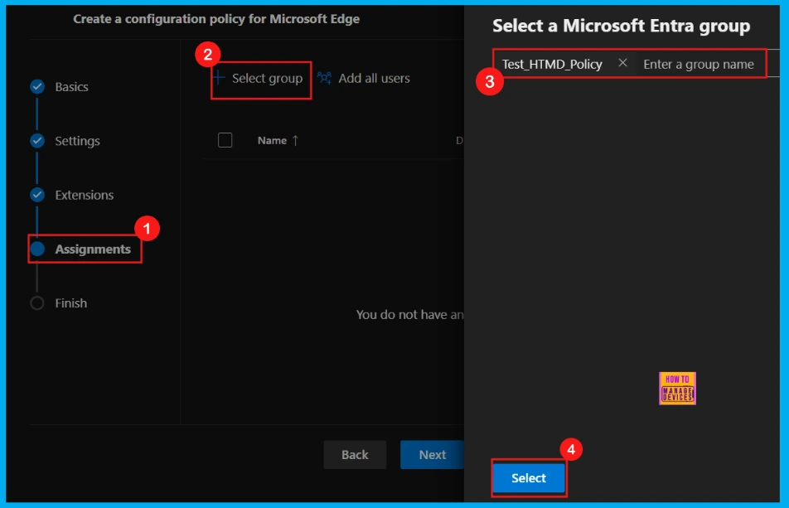Toggle the select-all checkbox beside Name
Image resolution: width=789 pixels, height=508 pixels.
pyautogui.click(x=225, y=140)
